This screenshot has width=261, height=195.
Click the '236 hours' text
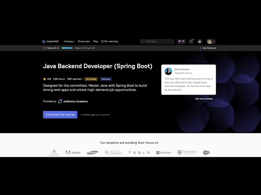[59, 79]
